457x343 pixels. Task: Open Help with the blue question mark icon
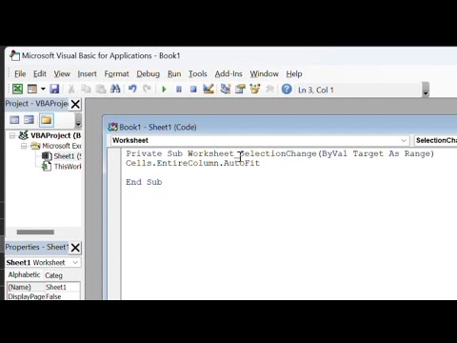pyautogui.click(x=287, y=89)
